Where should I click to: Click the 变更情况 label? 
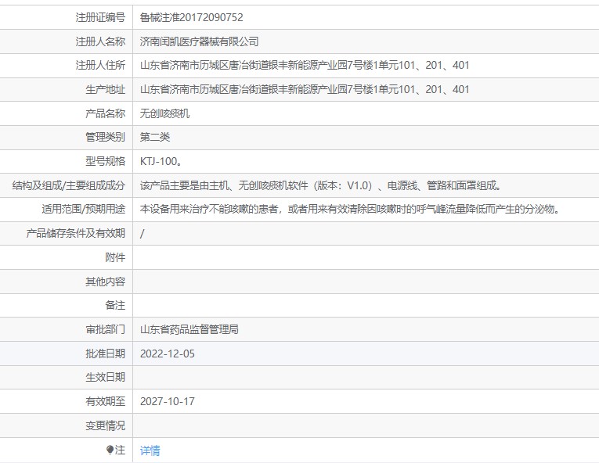(x=106, y=425)
